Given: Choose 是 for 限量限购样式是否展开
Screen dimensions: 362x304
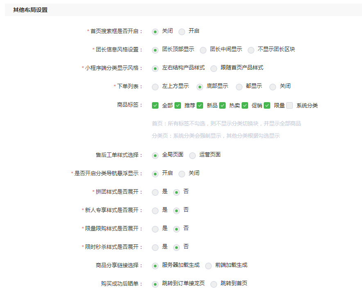Looking at the screenshot, I should pos(155,229).
